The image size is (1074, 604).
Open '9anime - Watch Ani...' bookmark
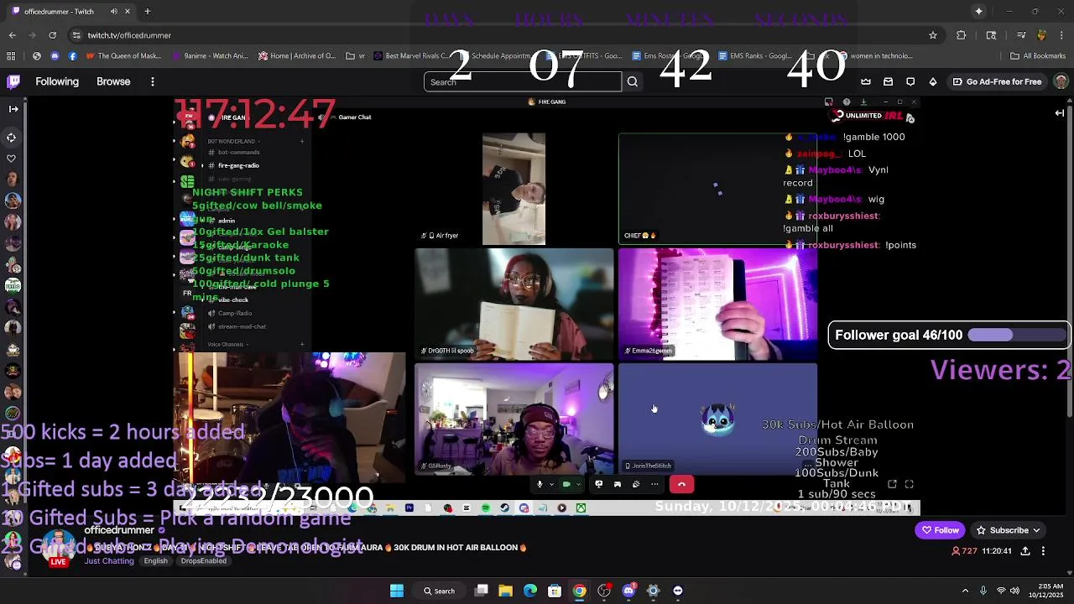(210, 56)
